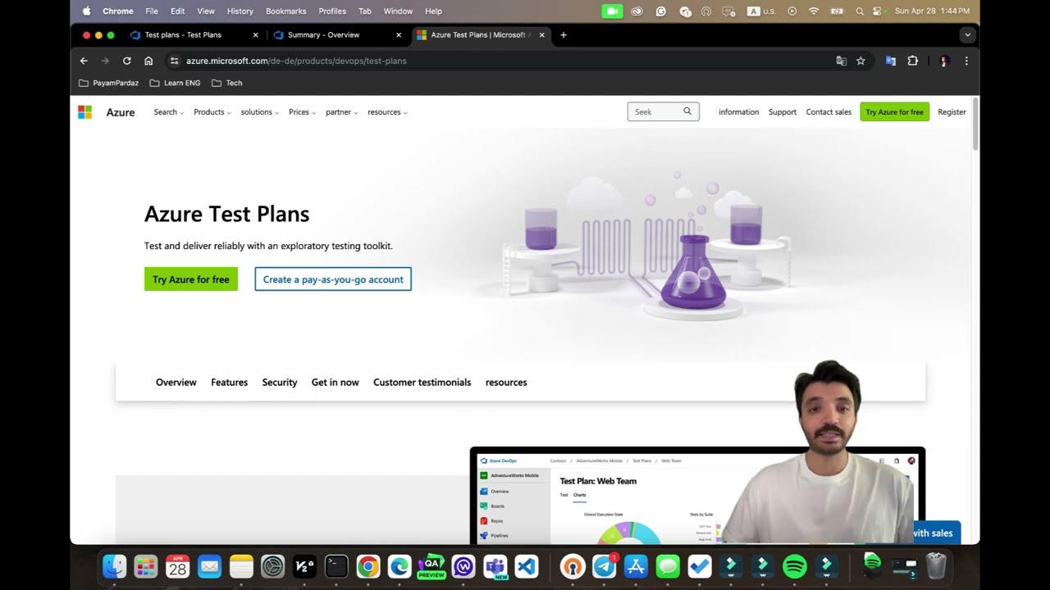Open the Register link
Screen dimensions: 1050x590
(x=952, y=112)
